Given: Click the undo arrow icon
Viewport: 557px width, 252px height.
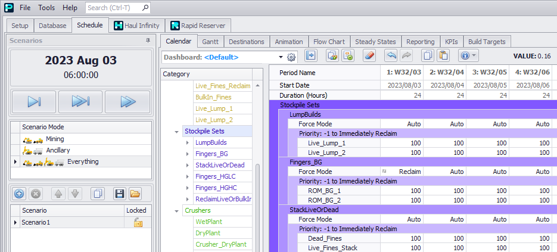Looking at the screenshot, I should coord(391,55).
